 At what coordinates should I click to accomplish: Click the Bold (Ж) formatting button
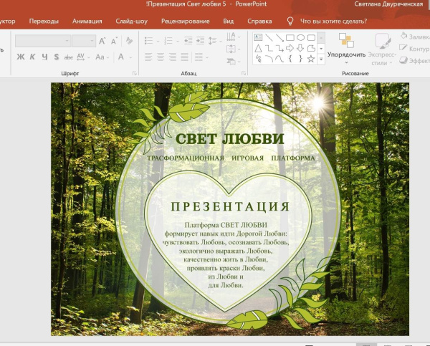tap(20, 57)
